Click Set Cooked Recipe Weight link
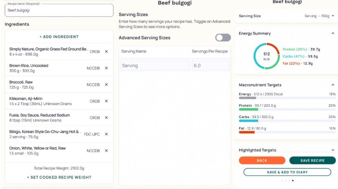Screen dimensions: 338x189 (59, 177)
